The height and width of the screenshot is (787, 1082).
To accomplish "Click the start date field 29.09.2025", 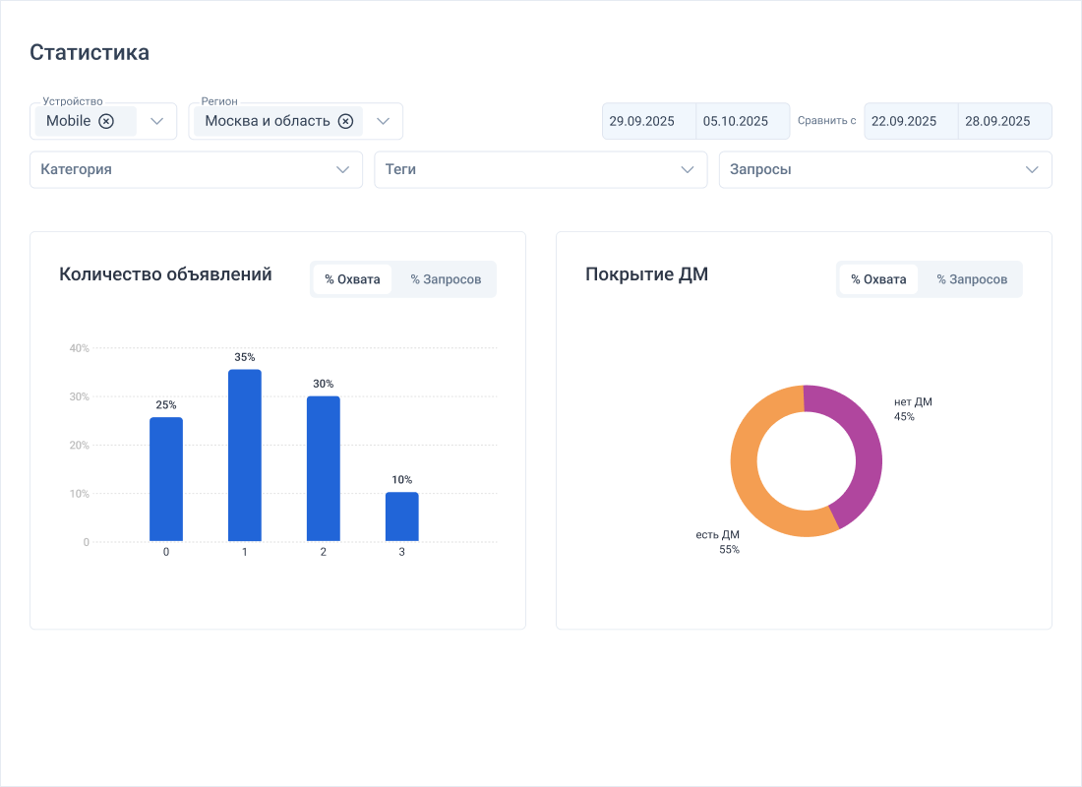I will (648, 121).
